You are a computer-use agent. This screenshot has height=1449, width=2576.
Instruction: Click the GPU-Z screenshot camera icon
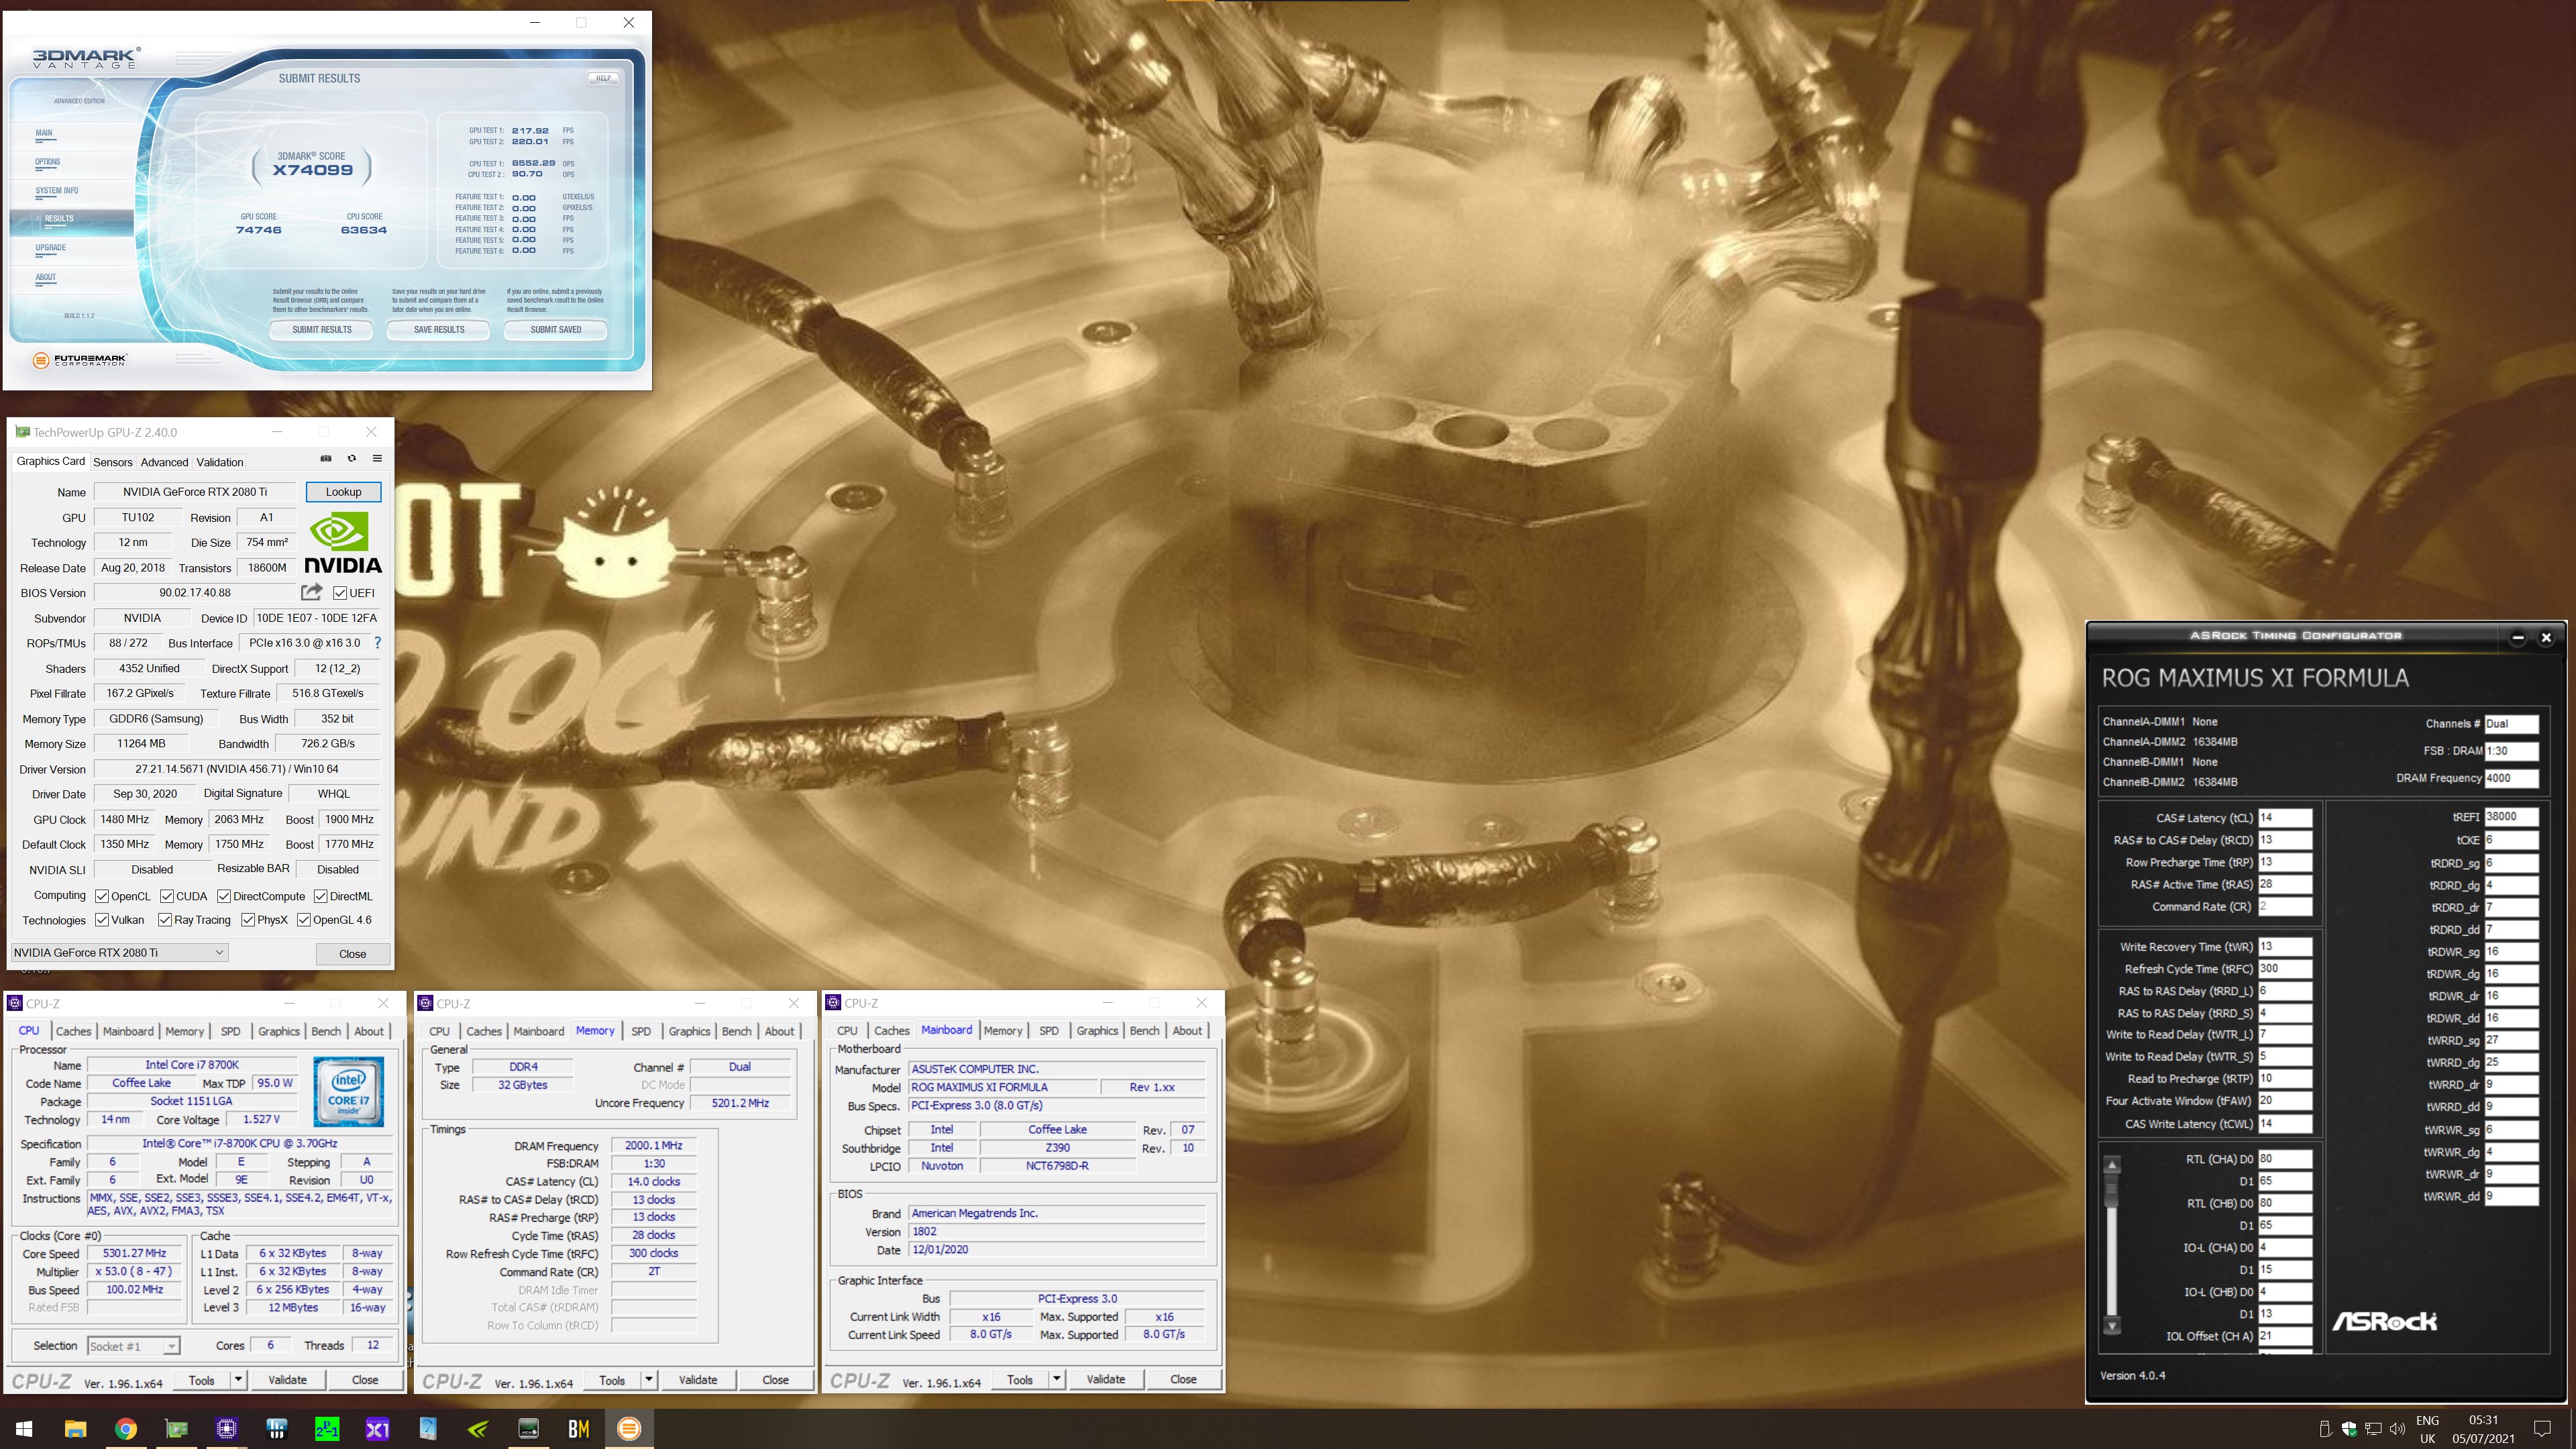(325, 459)
